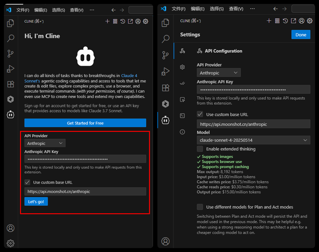Image resolution: width=319 pixels, height=252 pixels.
Task: Open the Model dropdown showing claude-sonnet-4-20250514
Action: (253, 140)
